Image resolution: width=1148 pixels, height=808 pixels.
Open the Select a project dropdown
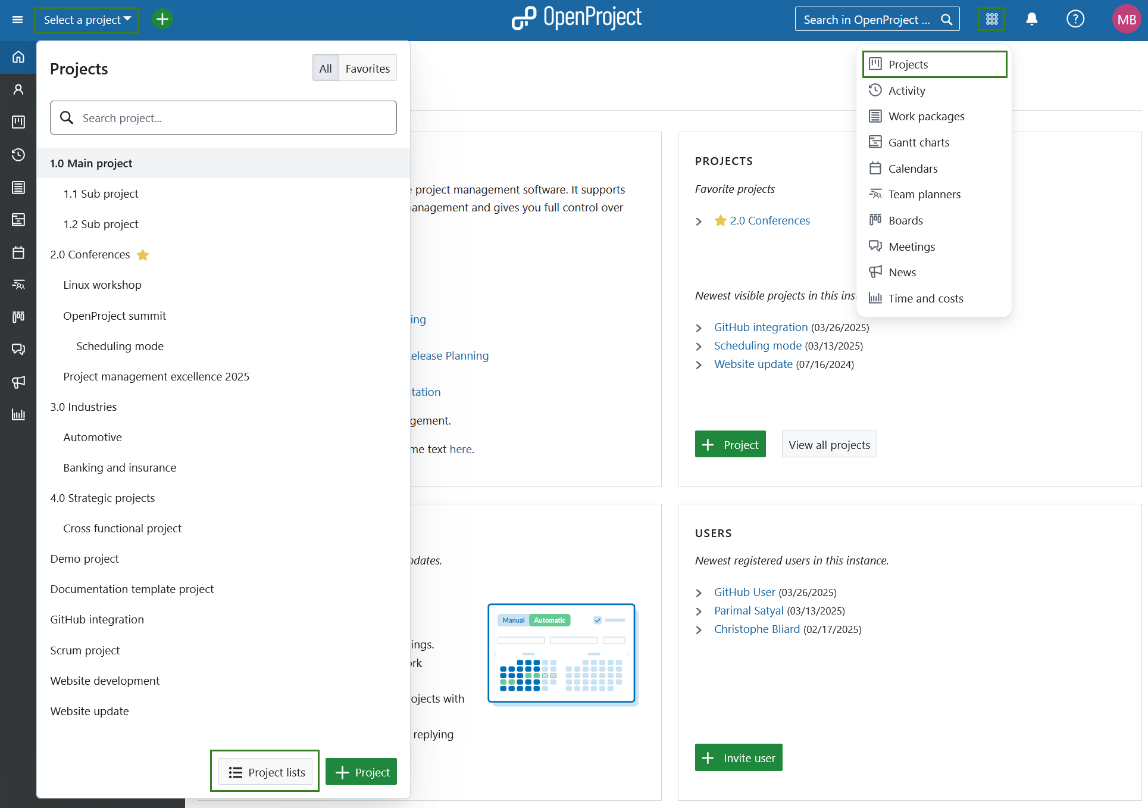pos(86,20)
